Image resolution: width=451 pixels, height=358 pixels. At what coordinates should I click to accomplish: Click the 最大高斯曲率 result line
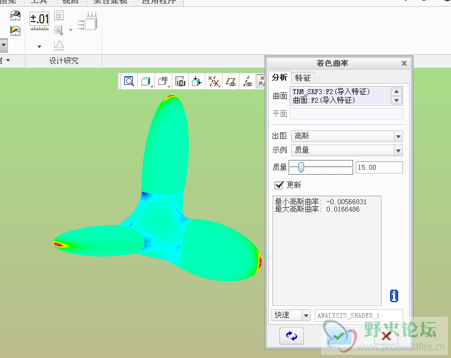317,209
